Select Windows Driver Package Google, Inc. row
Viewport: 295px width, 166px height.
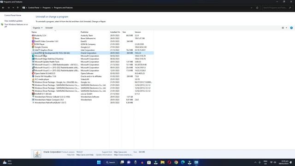point(92,82)
